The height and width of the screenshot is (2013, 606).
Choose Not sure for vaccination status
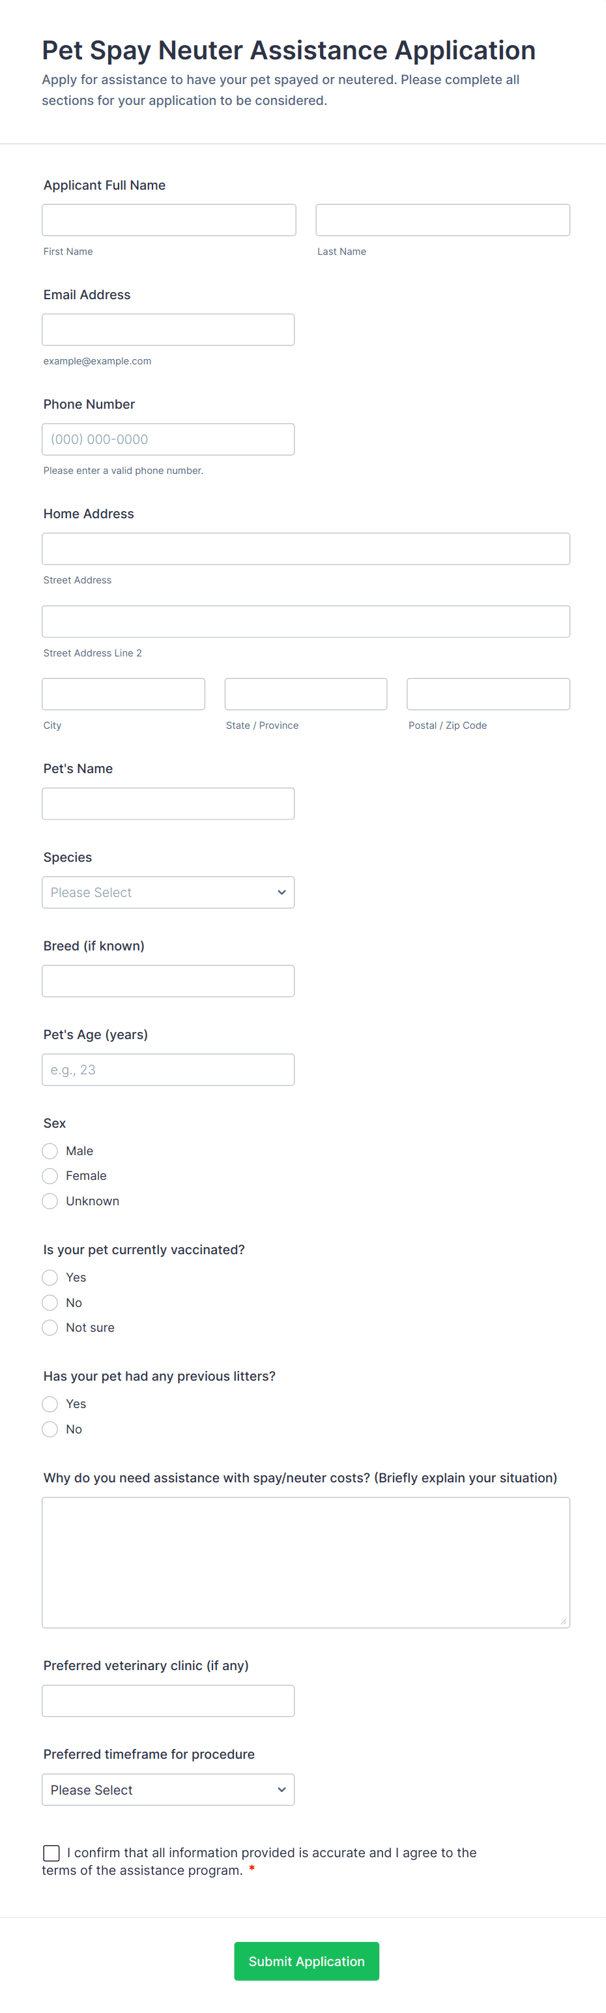coord(50,1327)
